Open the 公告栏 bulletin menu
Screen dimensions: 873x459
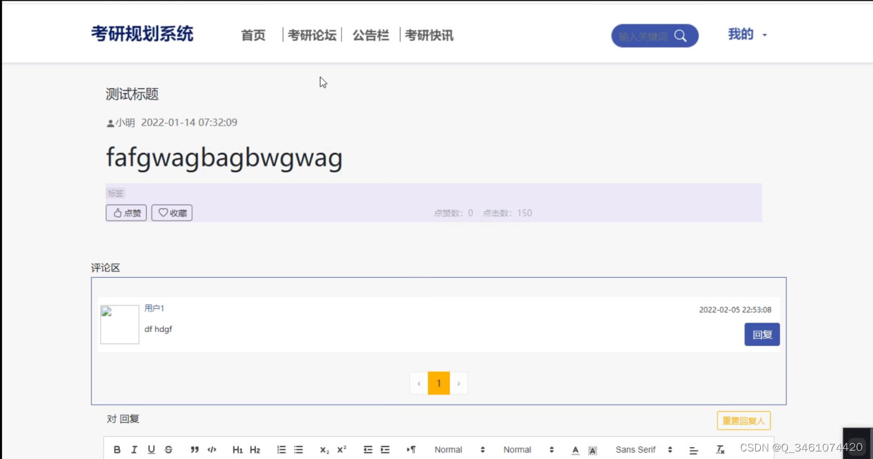370,35
